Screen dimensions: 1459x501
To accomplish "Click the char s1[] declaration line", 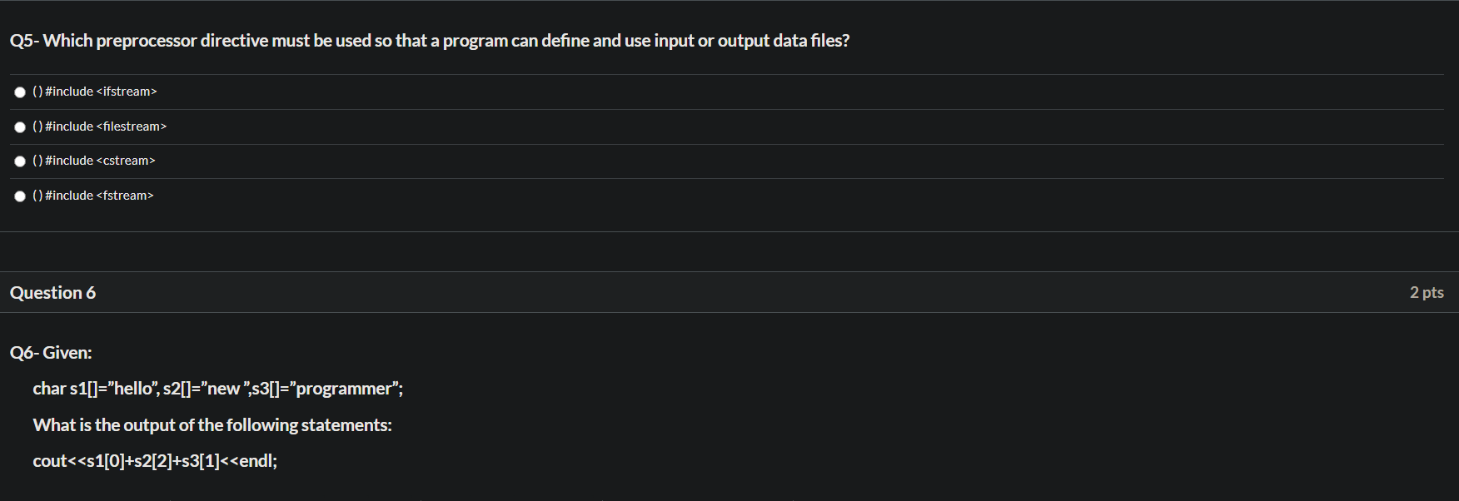I will point(217,388).
